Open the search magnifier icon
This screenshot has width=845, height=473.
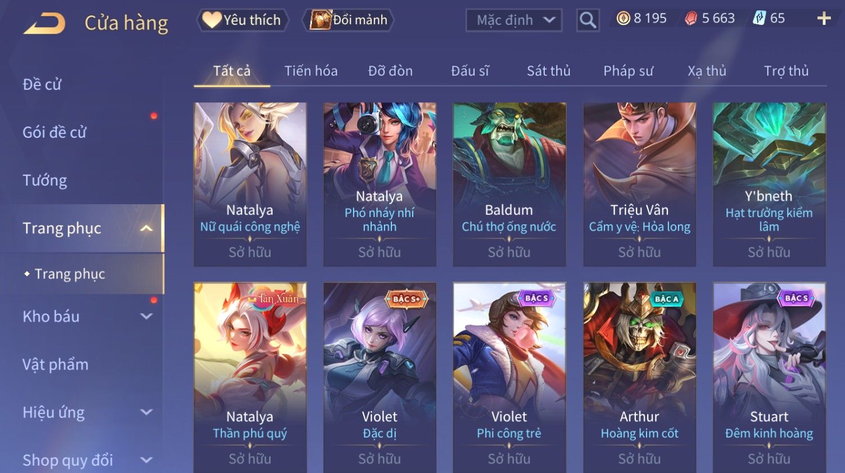pos(588,20)
